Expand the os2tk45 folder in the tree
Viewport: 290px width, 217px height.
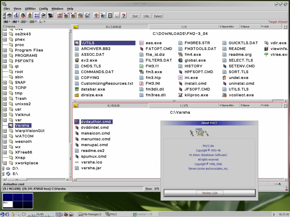pos(5,34)
